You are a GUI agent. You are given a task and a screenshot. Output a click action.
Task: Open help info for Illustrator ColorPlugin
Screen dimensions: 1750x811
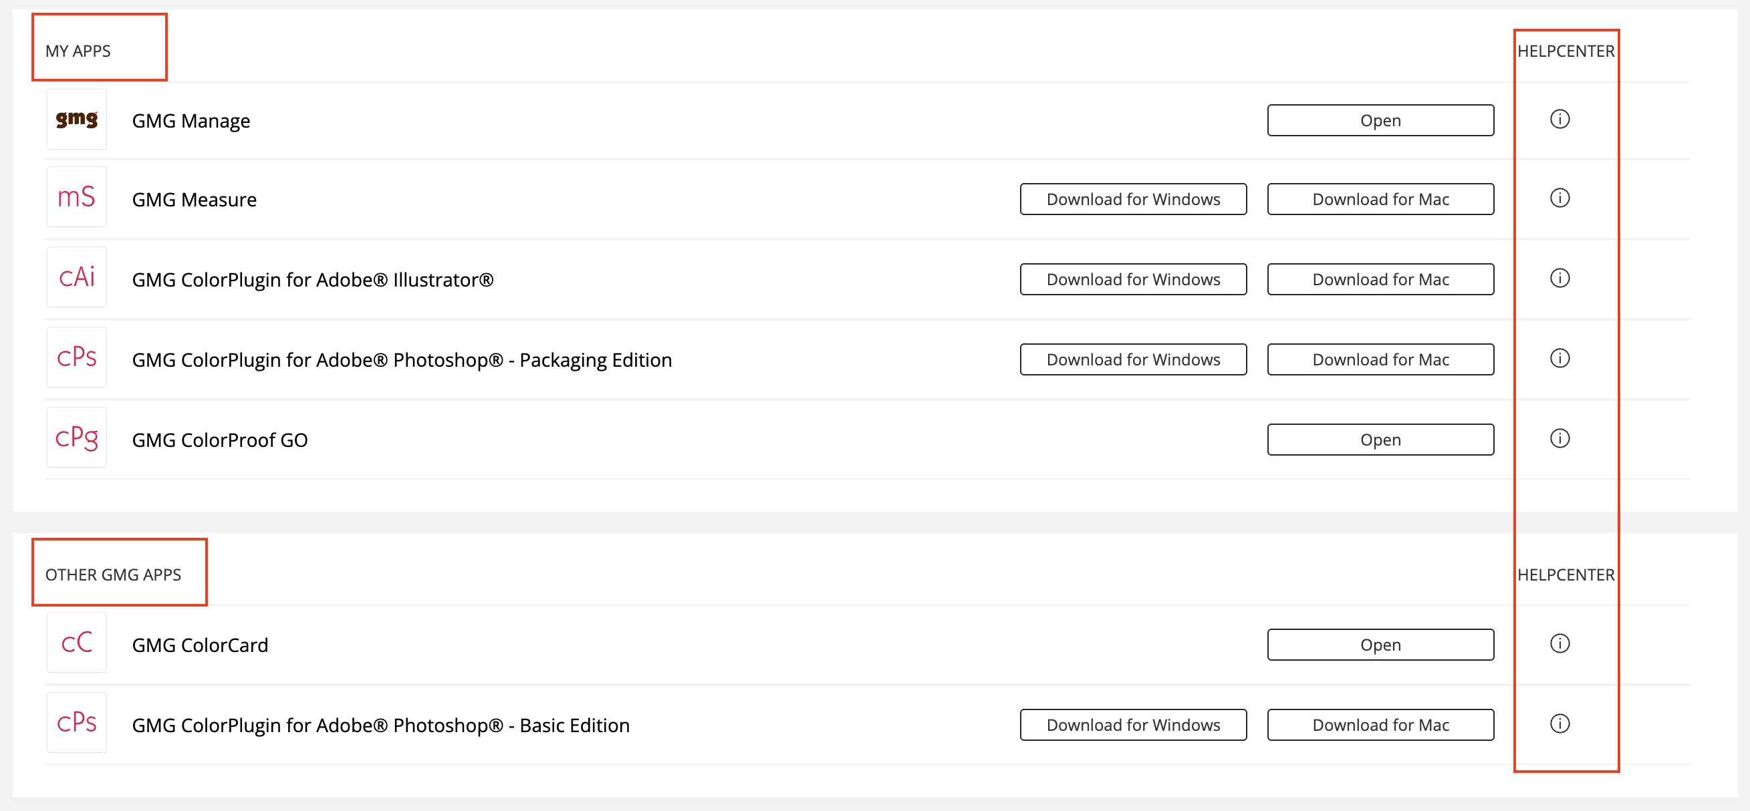coord(1559,279)
